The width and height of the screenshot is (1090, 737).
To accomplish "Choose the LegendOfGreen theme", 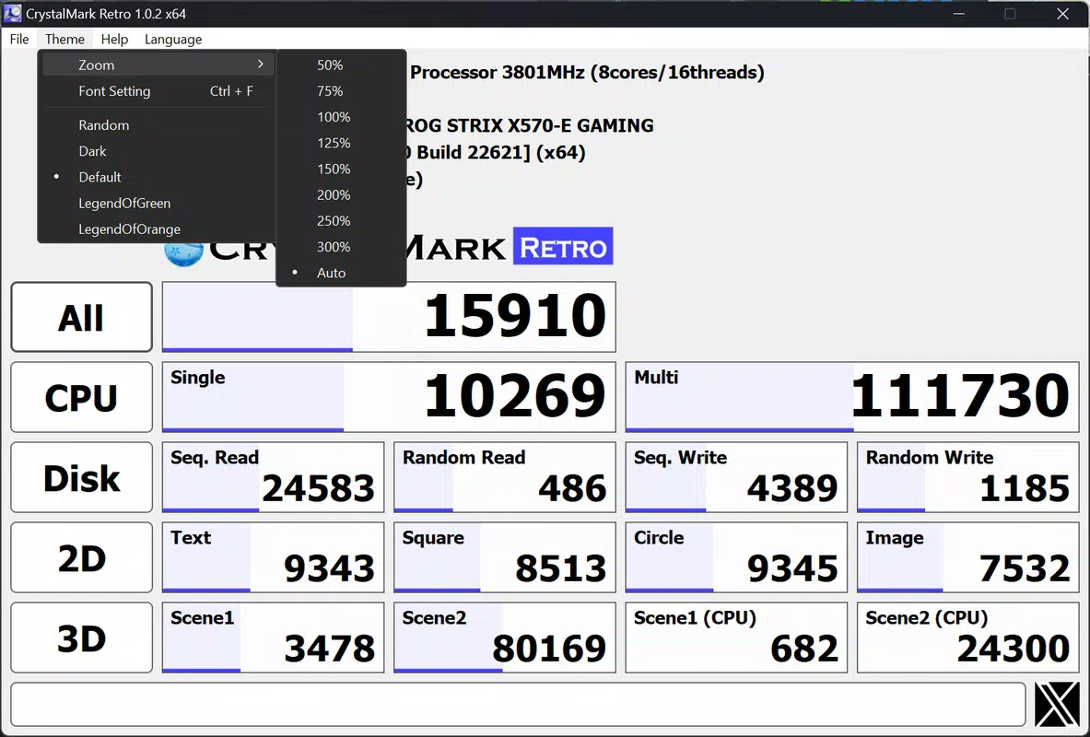I will (158, 203).
